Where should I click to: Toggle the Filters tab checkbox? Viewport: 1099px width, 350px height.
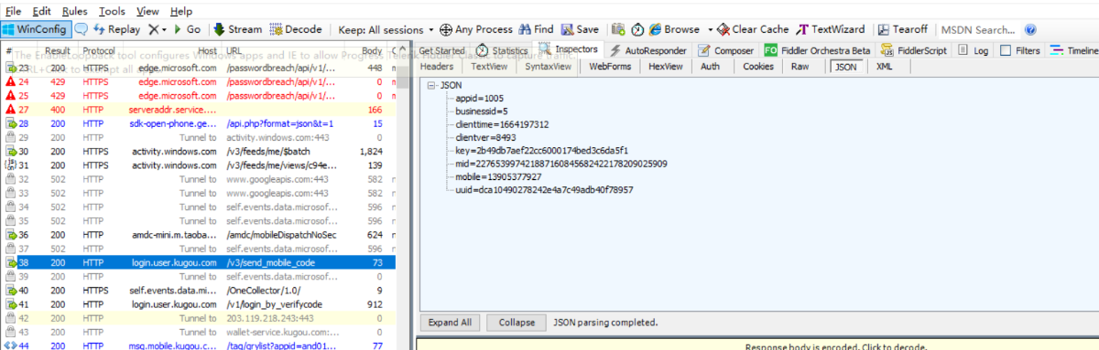pyautogui.click(x=1006, y=50)
